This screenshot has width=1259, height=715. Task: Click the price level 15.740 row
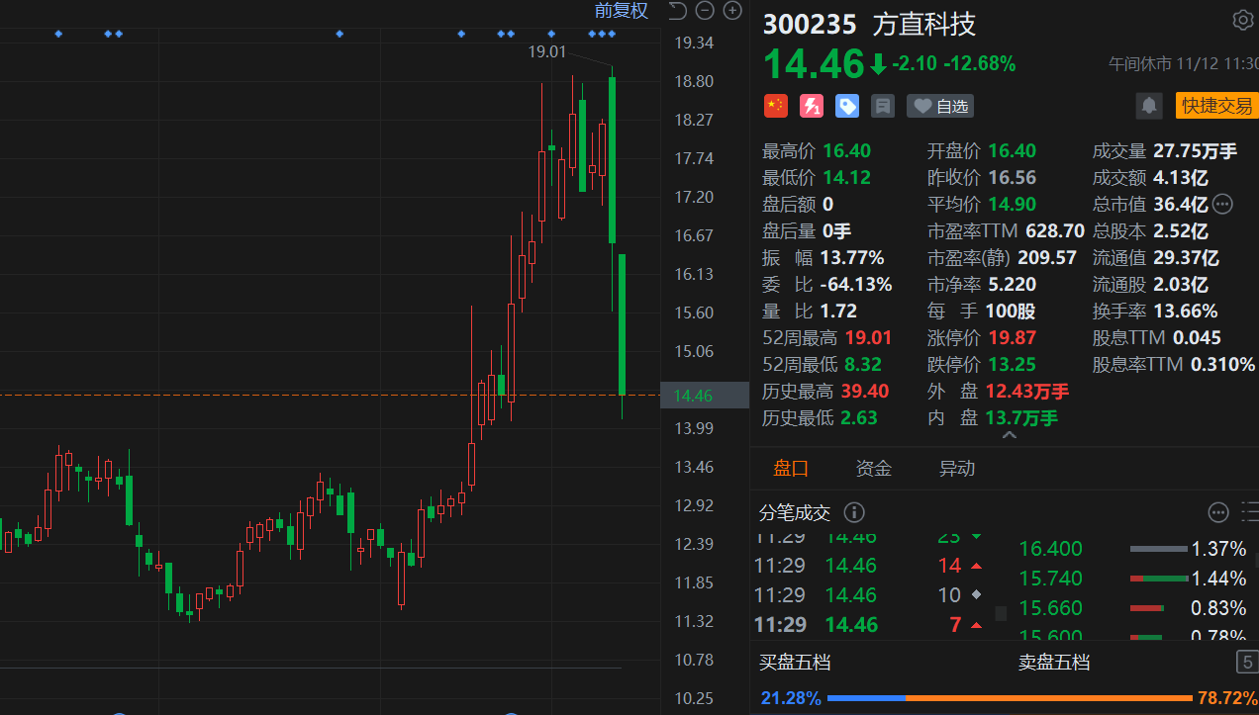(x=1133, y=579)
